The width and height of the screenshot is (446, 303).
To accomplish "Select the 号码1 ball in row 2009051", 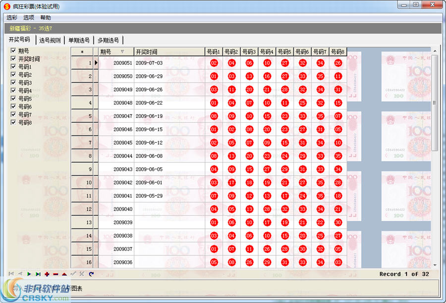I will coord(214,63).
